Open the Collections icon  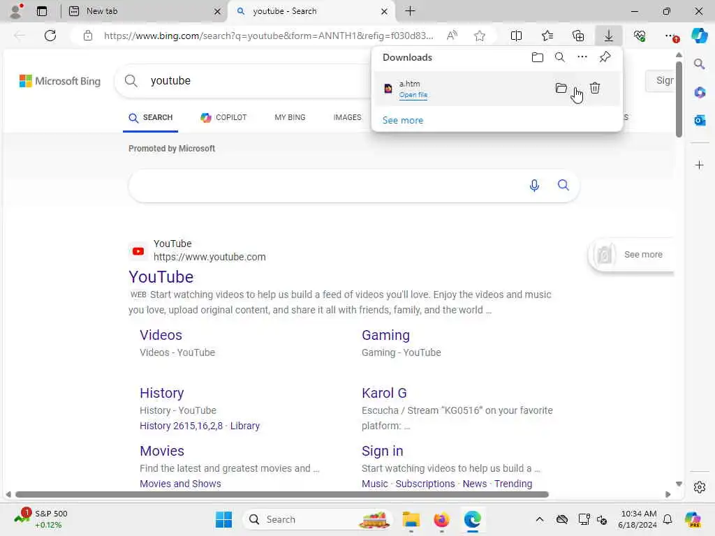tap(578, 36)
